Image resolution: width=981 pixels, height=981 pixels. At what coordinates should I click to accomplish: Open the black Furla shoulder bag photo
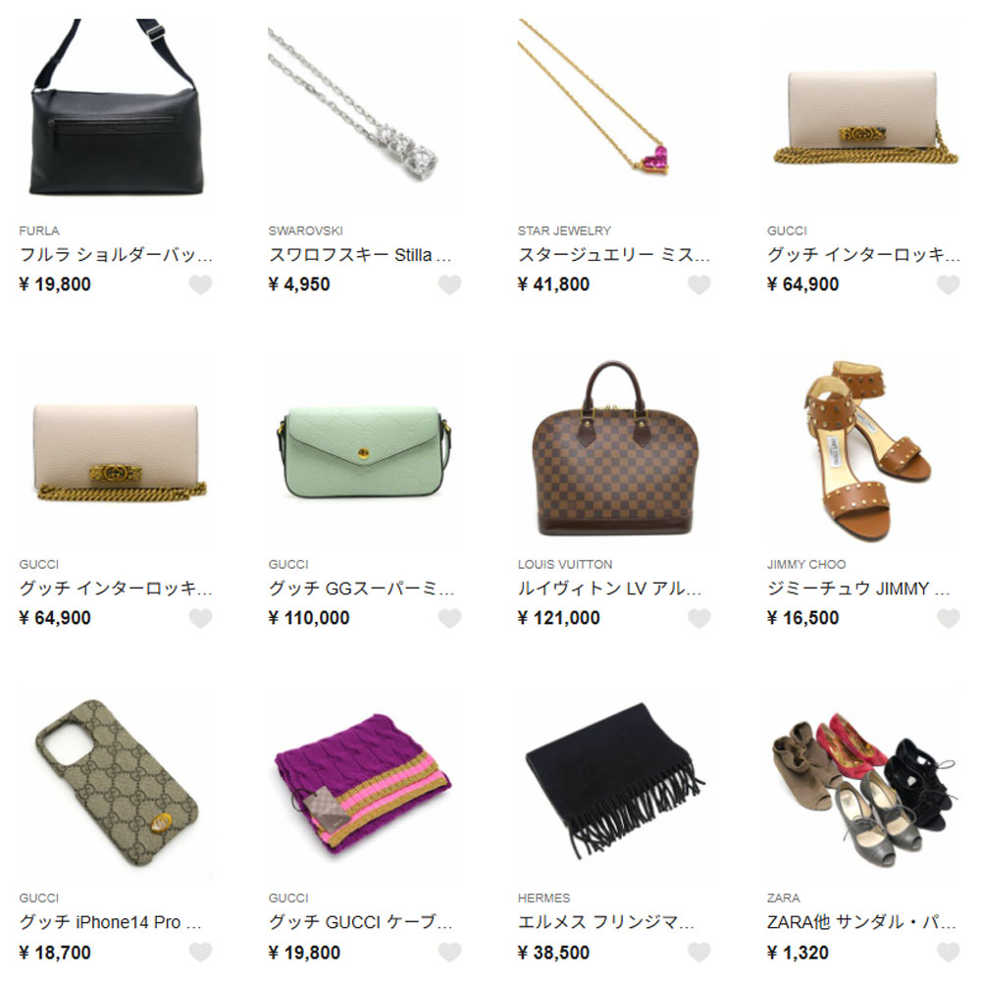(116, 117)
